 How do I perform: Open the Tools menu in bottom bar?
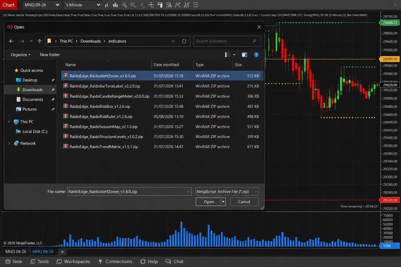point(39,262)
